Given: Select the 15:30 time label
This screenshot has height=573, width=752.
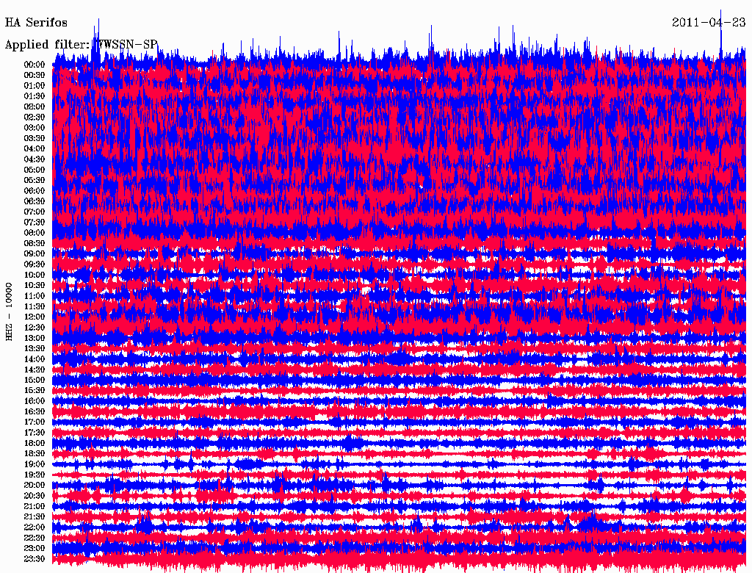Looking at the screenshot, I should (35, 391).
